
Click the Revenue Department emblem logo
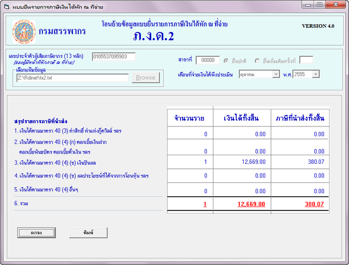(x=24, y=32)
